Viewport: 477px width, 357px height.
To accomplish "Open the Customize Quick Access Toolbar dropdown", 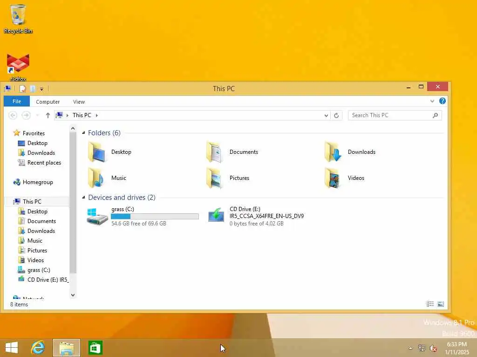I will coord(41,89).
